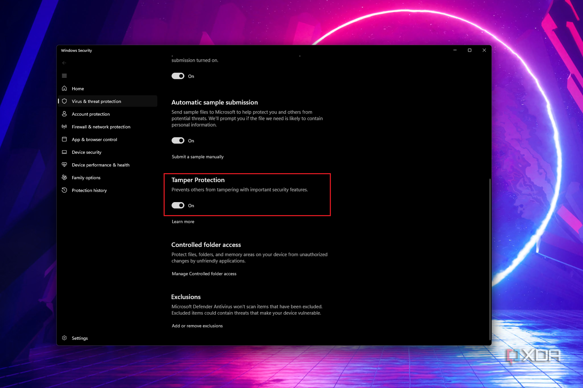Click the family icon for Family options
The width and height of the screenshot is (583, 388).
[64, 177]
